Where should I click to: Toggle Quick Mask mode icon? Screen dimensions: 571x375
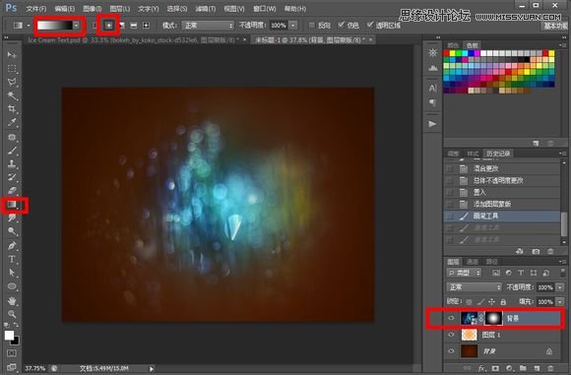click(12, 353)
